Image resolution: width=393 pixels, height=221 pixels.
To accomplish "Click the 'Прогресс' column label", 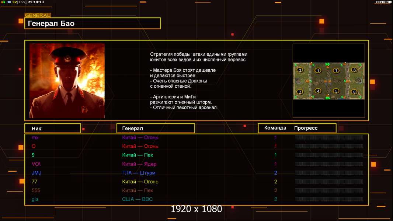I will click(x=306, y=128).
